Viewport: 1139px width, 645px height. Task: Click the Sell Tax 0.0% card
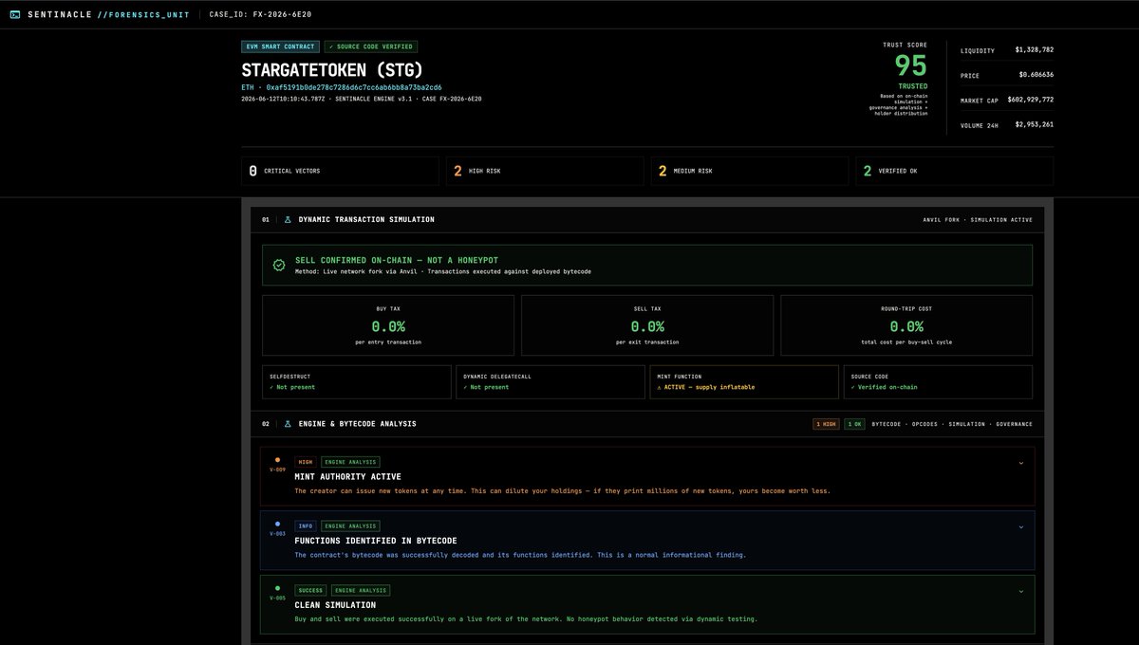click(x=647, y=325)
